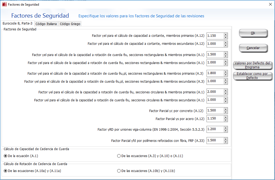Enable 'De las ecuaciones (A.10a) y (A.11a)'
The image size is (275, 180).
[6, 171]
